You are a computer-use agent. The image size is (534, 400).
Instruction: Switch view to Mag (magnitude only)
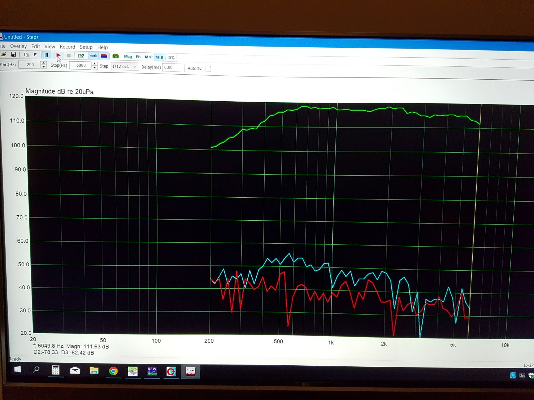pyautogui.click(x=128, y=57)
